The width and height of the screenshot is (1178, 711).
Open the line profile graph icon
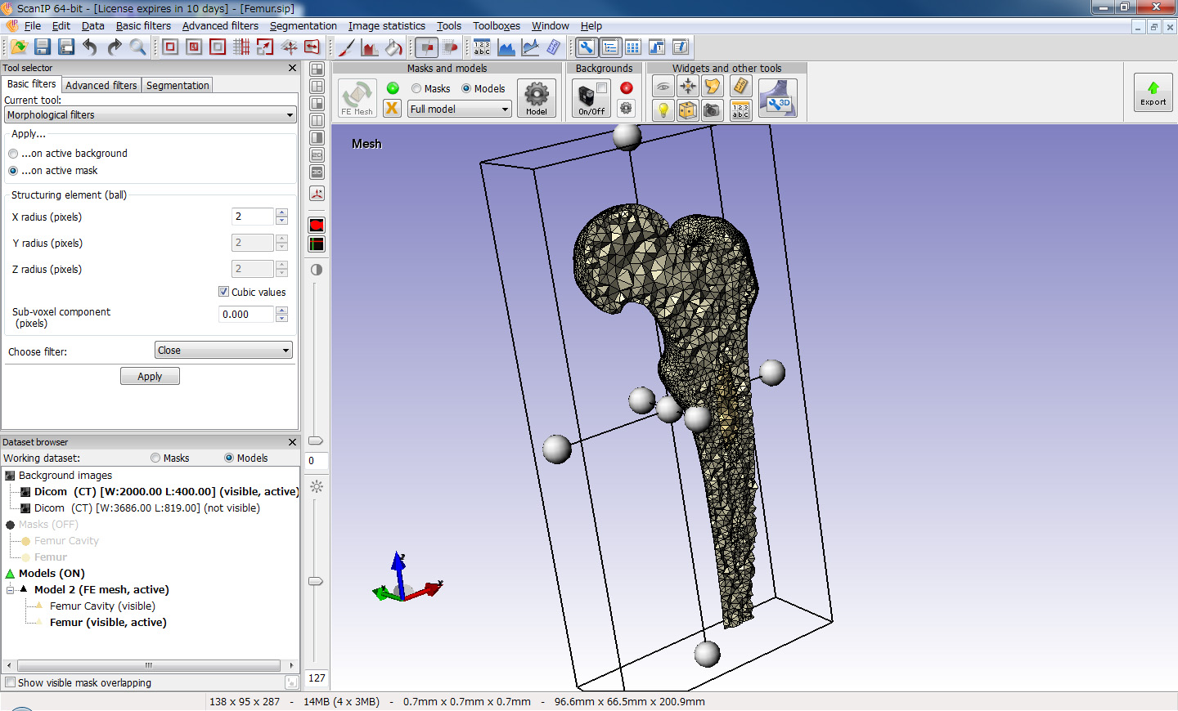tap(530, 47)
